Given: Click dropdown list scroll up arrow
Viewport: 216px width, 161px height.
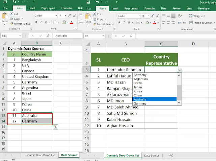Looking at the screenshot, I should coord(179,75).
